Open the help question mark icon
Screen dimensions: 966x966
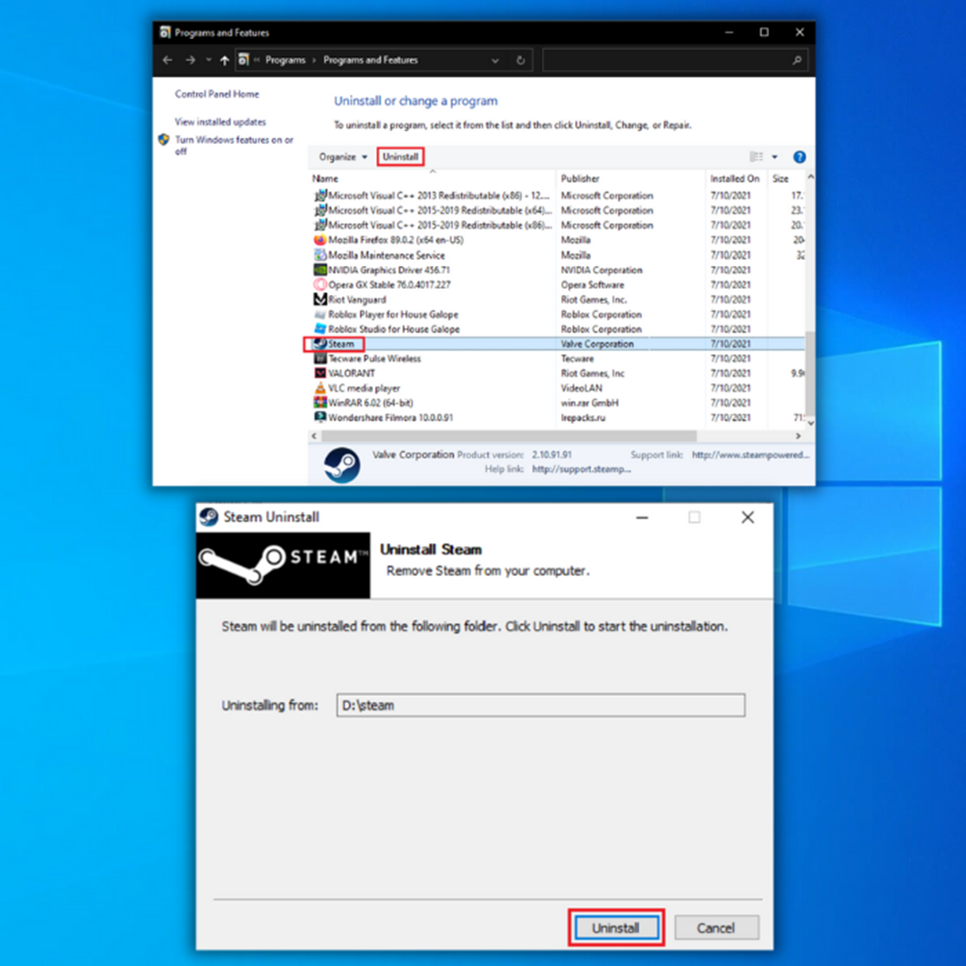(799, 156)
